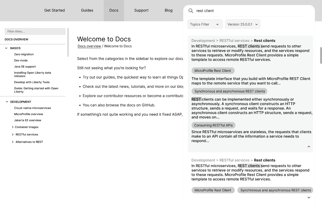Click the sidebar navigation scrollbar

[x=68, y=42]
